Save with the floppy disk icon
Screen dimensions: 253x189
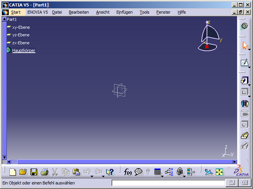coord(34,172)
